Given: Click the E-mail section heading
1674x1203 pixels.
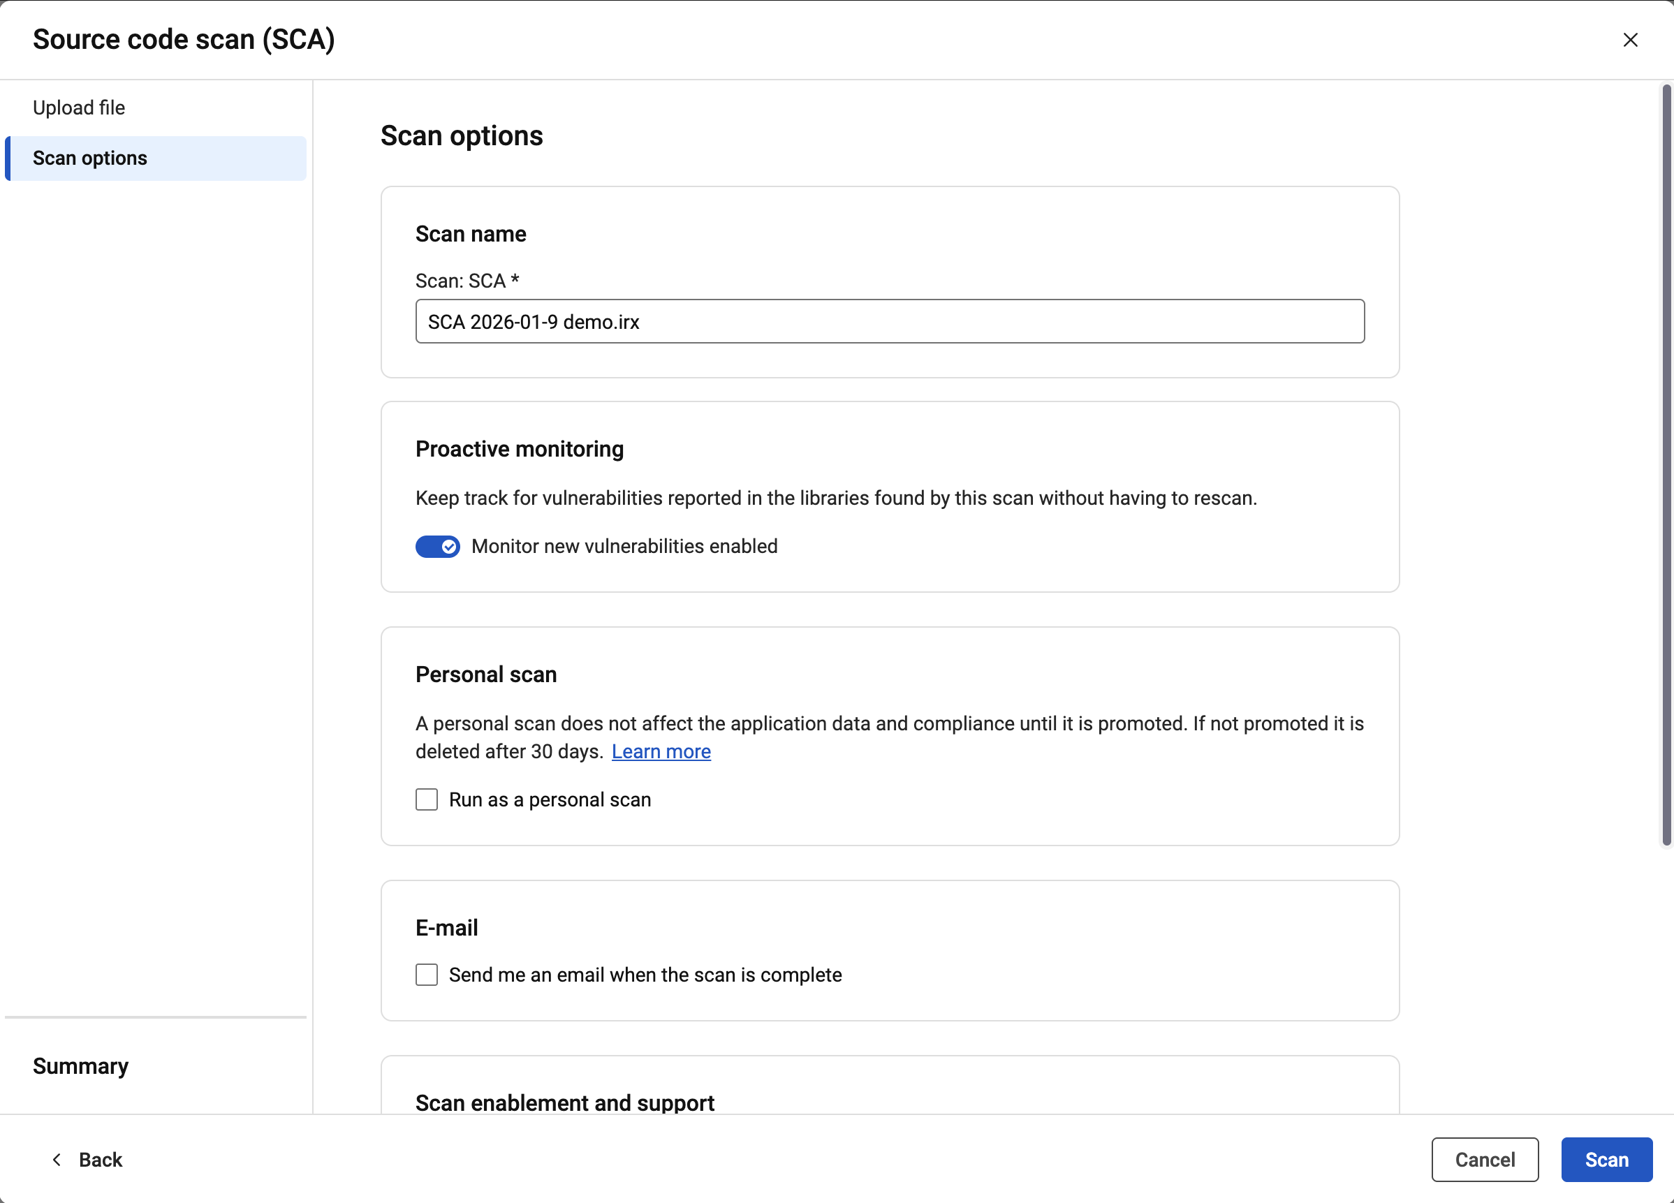Looking at the screenshot, I should [x=446, y=928].
